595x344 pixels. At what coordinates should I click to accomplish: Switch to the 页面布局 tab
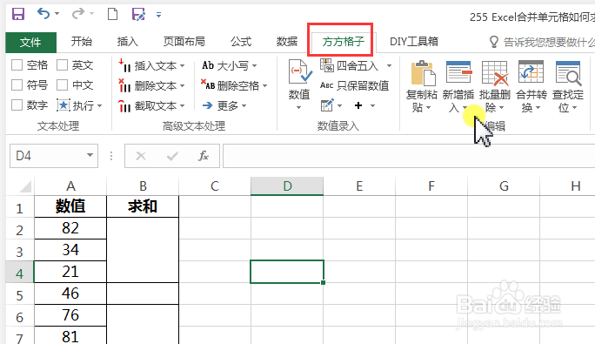[x=184, y=42]
